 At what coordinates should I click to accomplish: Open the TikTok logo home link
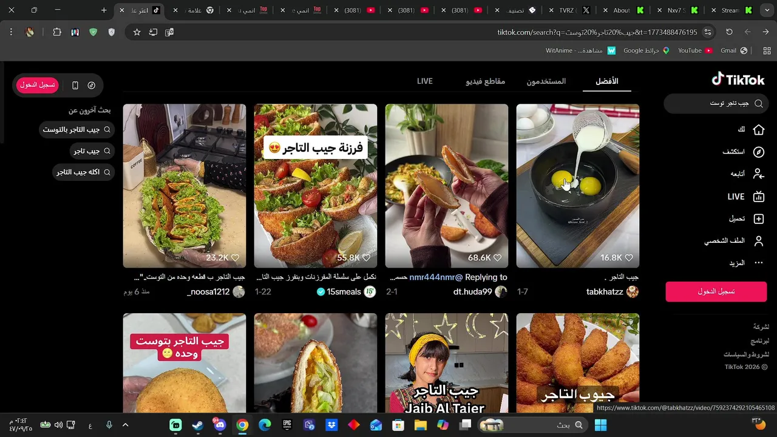pyautogui.click(x=738, y=80)
